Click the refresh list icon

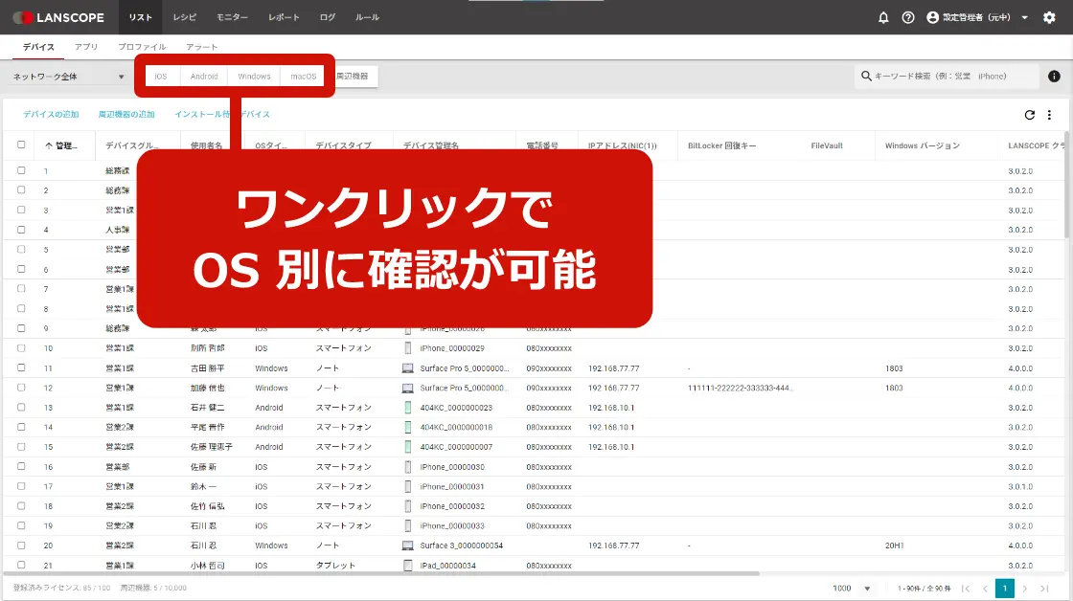[x=1029, y=115]
